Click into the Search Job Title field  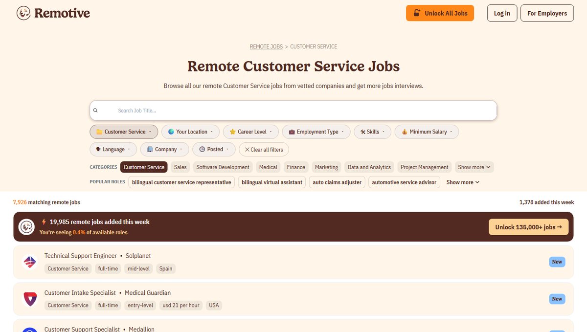pos(293,111)
